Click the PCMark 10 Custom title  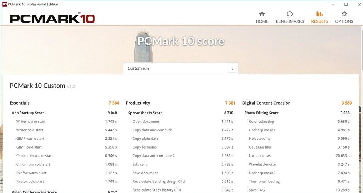coord(37,86)
